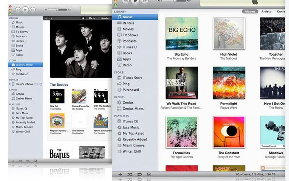Screen dimensions: 289x181
Task: Click the store Home icon in the back window
Action: pyautogui.click(x=83, y=18)
